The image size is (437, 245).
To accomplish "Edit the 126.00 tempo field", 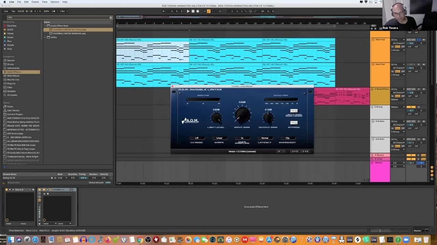I will (x=21, y=11).
